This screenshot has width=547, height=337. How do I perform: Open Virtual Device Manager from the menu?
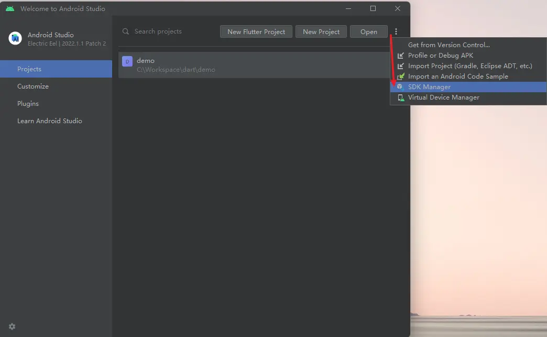click(468, 97)
